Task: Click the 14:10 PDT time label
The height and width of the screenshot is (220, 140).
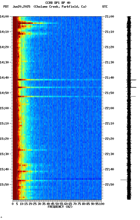Action: click(4, 32)
